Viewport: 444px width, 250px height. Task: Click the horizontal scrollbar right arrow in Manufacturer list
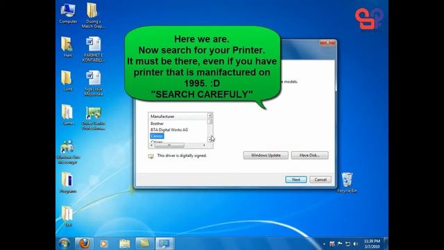click(x=204, y=145)
